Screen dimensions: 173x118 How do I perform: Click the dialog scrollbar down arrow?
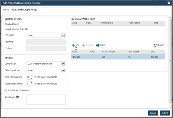(170, 107)
